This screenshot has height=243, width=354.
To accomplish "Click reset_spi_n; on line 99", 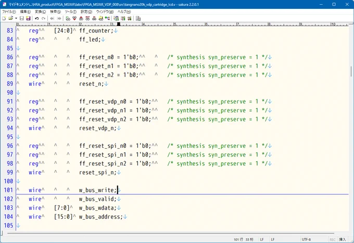I will (98, 172).
